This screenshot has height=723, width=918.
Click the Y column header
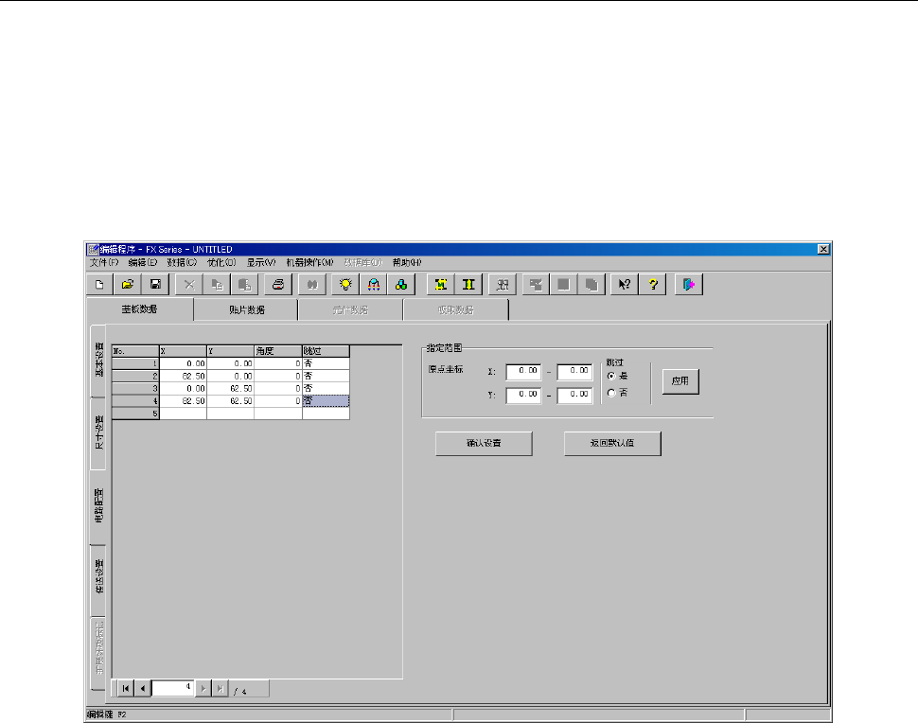231,351
